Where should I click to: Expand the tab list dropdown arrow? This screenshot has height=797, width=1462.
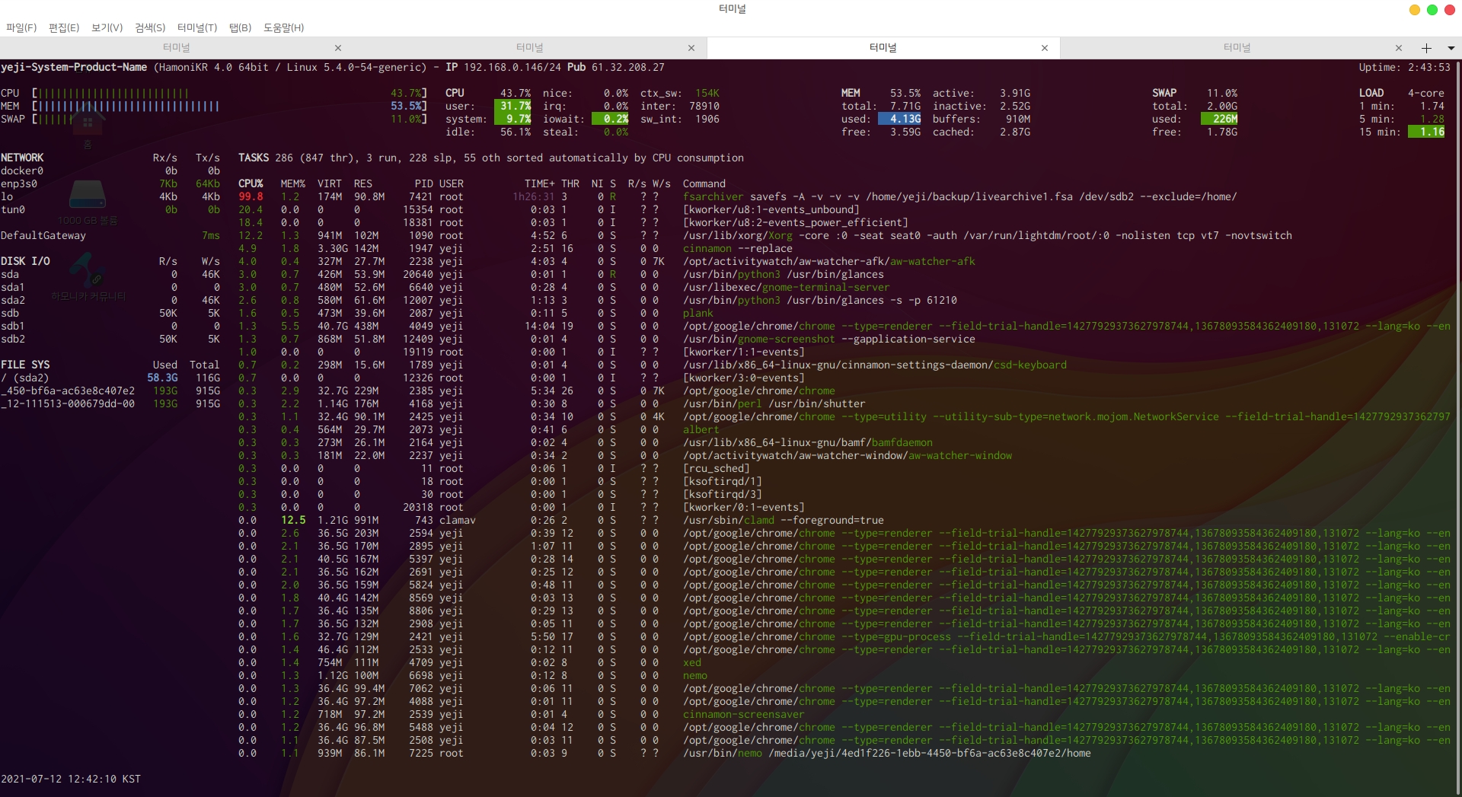pyautogui.click(x=1451, y=48)
